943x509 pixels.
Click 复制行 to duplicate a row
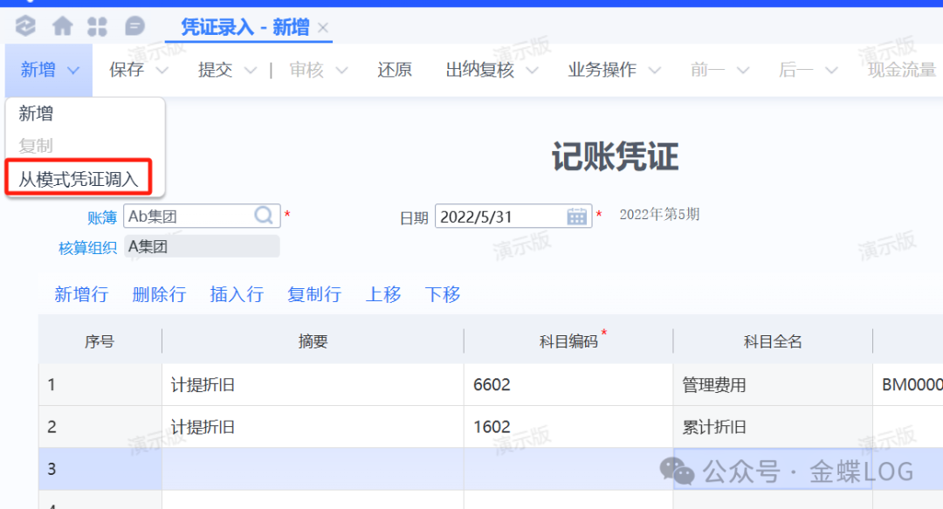(x=314, y=294)
